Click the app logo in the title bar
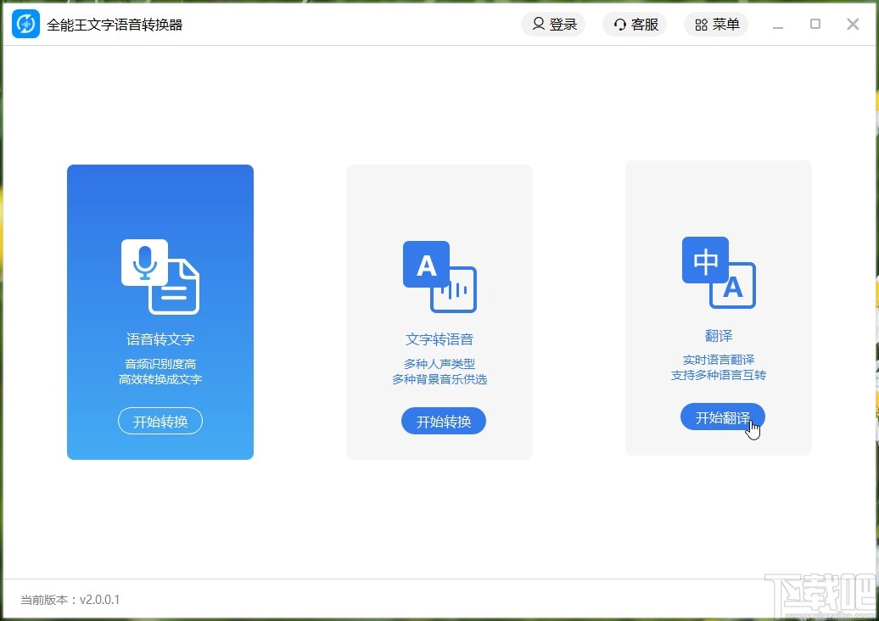Screen dimensions: 879x621 pos(25,24)
